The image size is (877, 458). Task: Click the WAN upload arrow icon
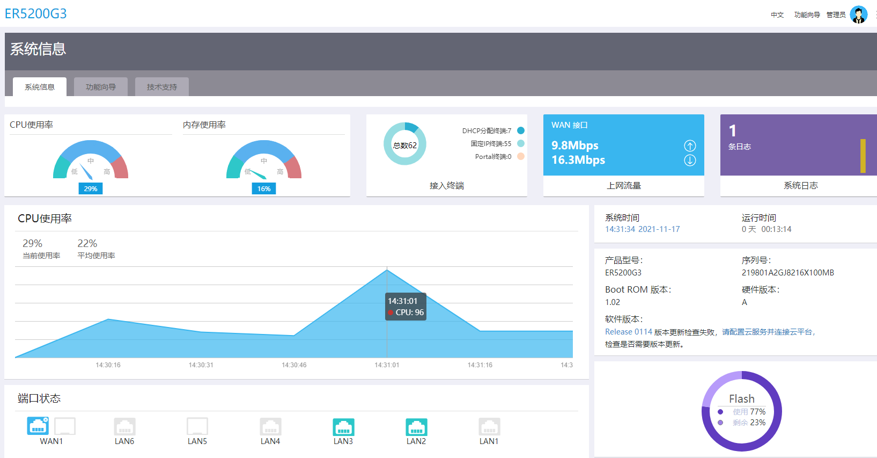[x=690, y=146]
